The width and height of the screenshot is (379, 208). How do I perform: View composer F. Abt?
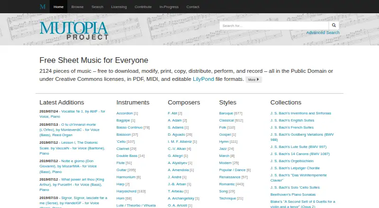pos(172,113)
